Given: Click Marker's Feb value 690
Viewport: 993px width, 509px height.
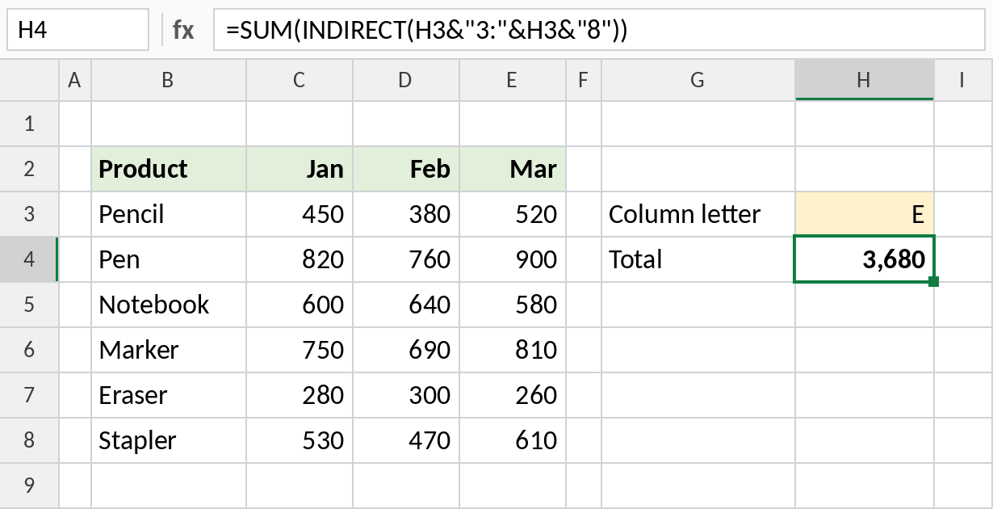Looking at the screenshot, I should click(406, 350).
